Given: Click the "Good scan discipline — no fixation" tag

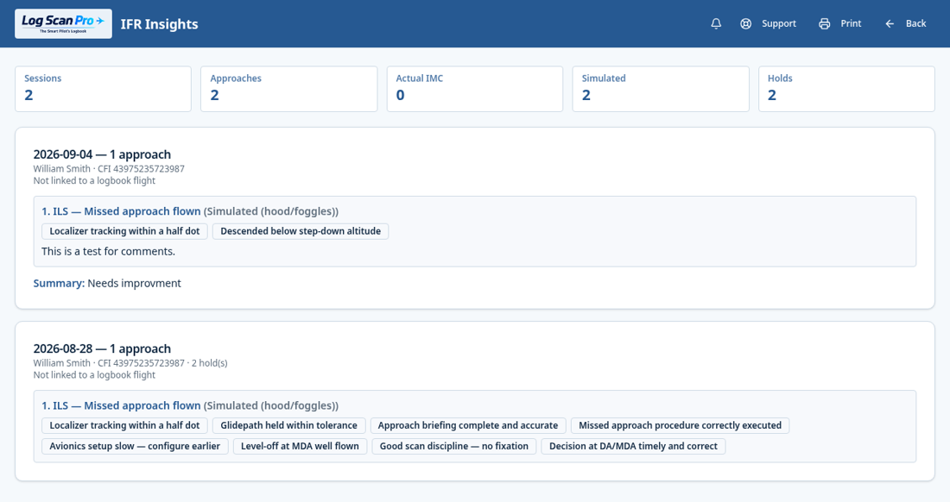Looking at the screenshot, I should tap(454, 446).
